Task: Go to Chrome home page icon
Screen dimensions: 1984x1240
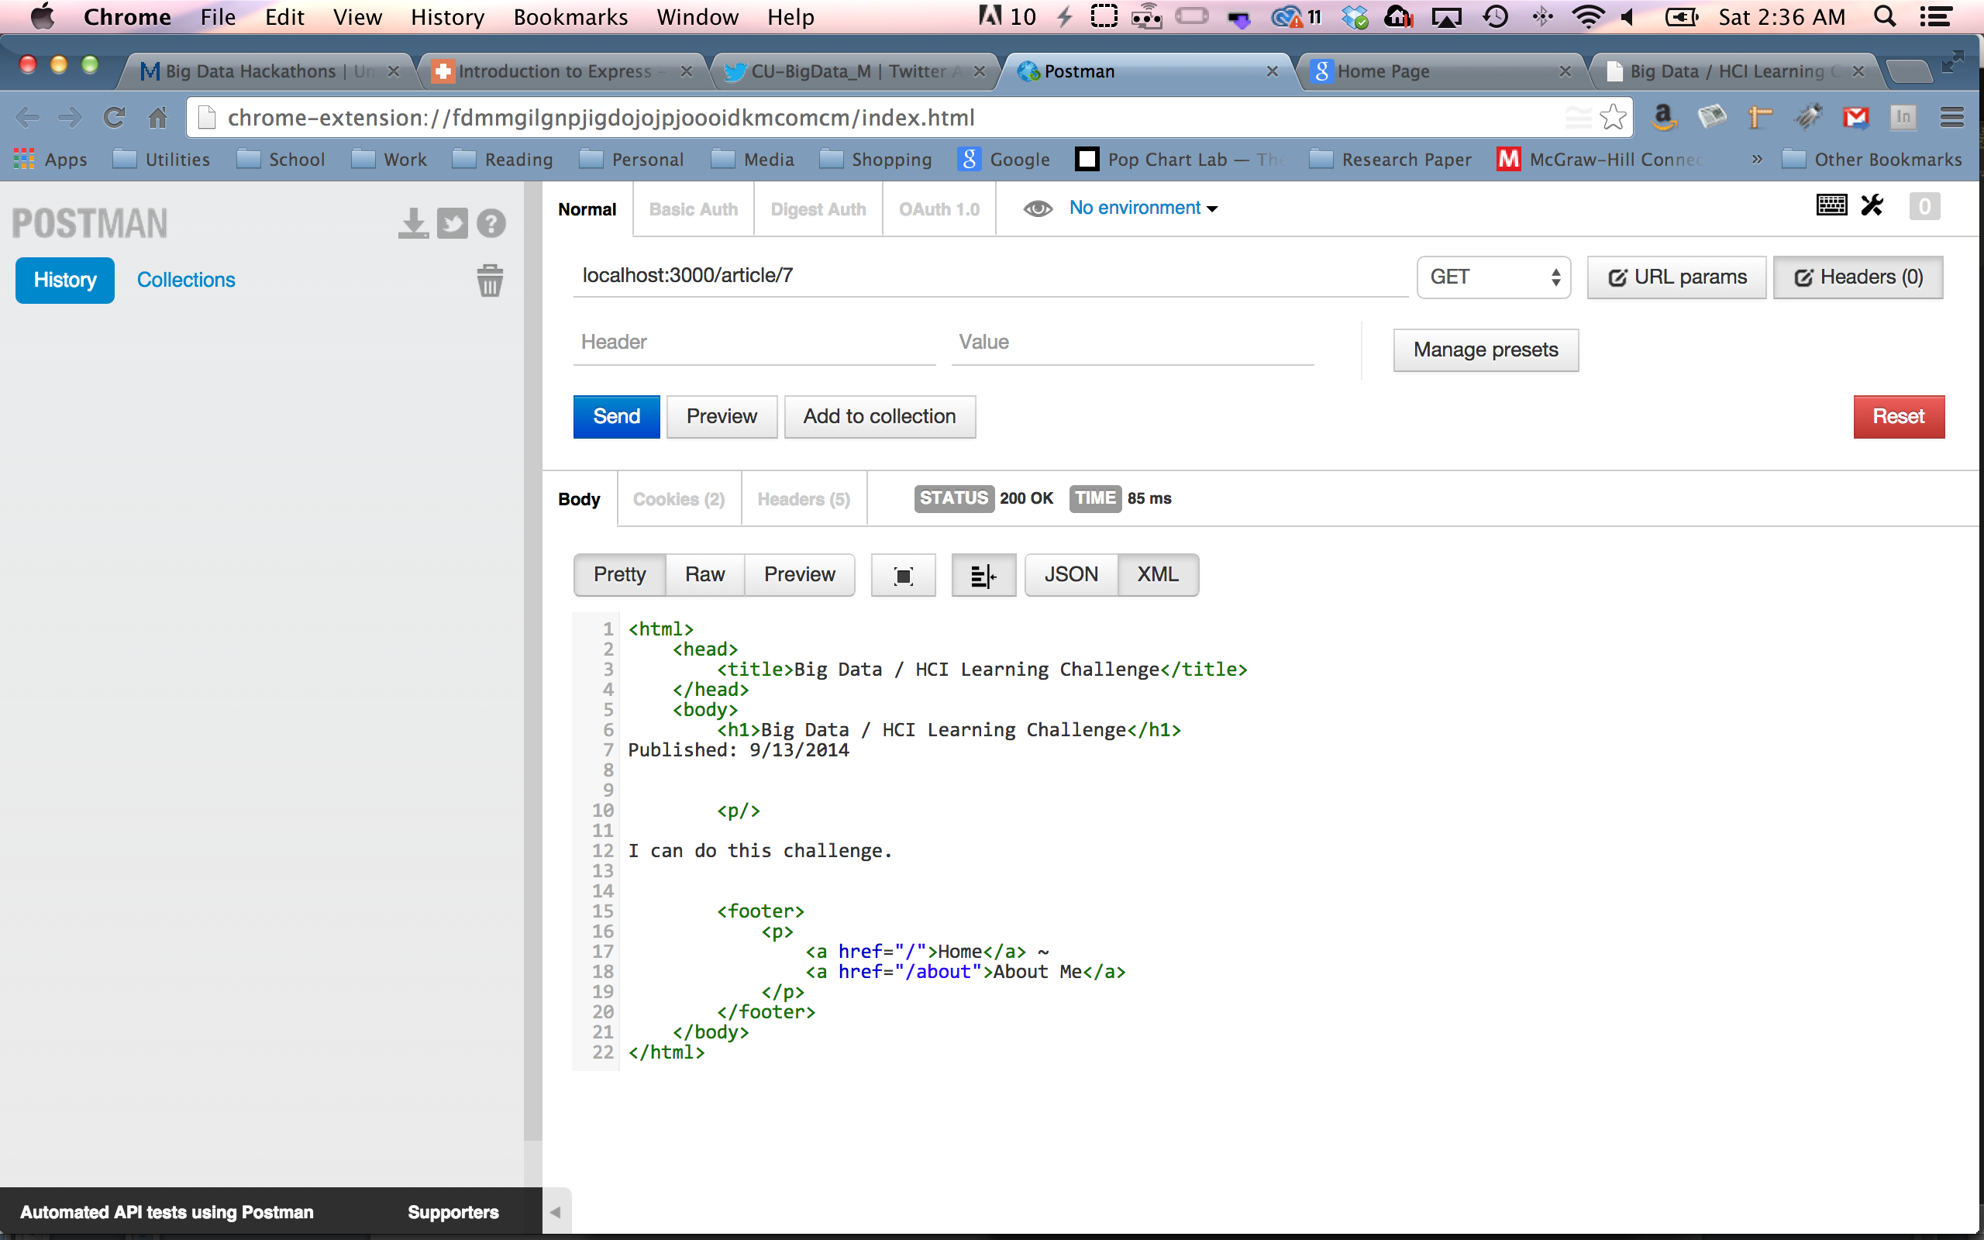Action: click(x=157, y=118)
